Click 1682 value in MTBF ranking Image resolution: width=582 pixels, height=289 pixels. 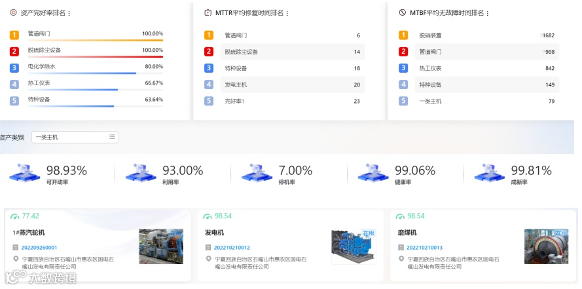548,35
